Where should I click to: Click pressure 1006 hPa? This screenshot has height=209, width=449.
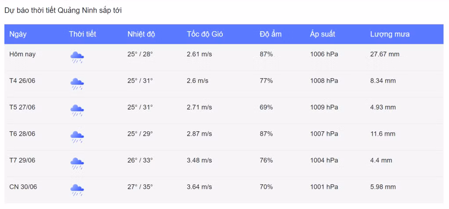[x=324, y=54]
